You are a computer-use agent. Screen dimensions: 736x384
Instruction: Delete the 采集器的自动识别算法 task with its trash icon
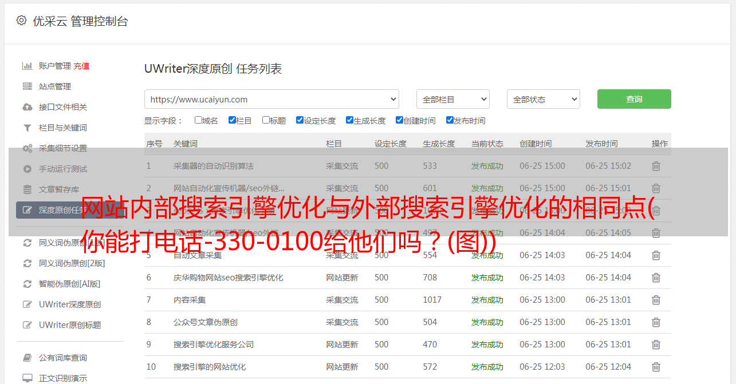(x=656, y=166)
